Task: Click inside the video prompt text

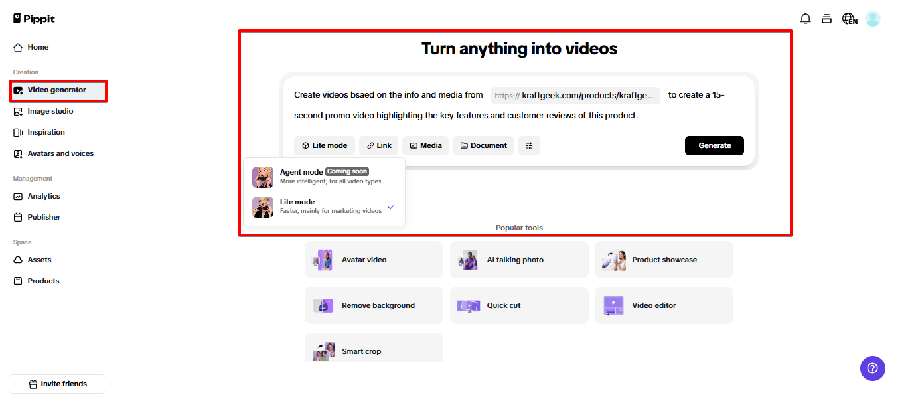Action: click(x=465, y=116)
